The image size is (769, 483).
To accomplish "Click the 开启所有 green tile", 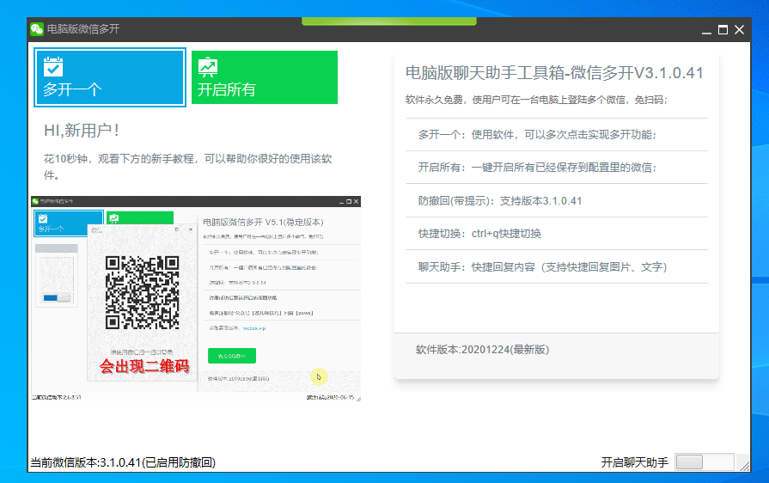I will click(265, 77).
